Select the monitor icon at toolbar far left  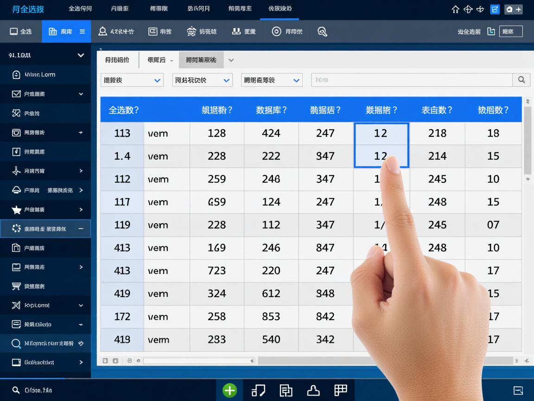(x=13, y=31)
